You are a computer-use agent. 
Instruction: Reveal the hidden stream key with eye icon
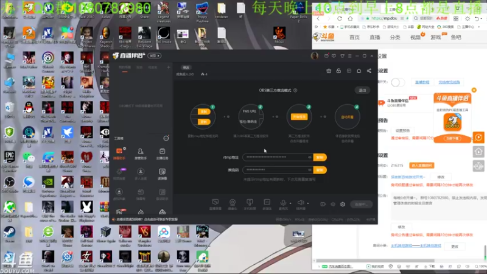pos(309,170)
